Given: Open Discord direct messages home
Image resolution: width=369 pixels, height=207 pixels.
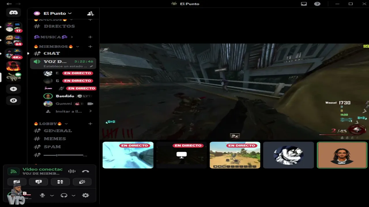Looking at the screenshot, I should point(13,13).
